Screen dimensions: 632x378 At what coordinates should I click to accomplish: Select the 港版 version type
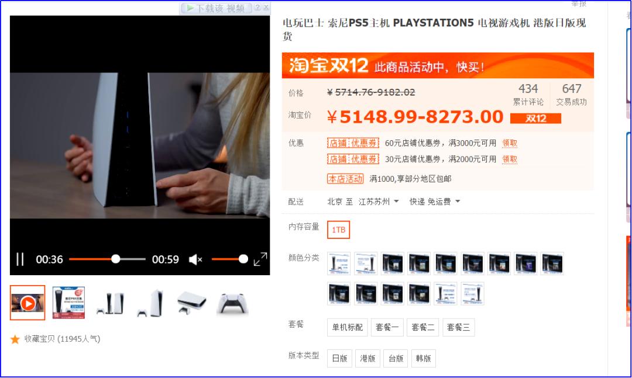click(367, 358)
